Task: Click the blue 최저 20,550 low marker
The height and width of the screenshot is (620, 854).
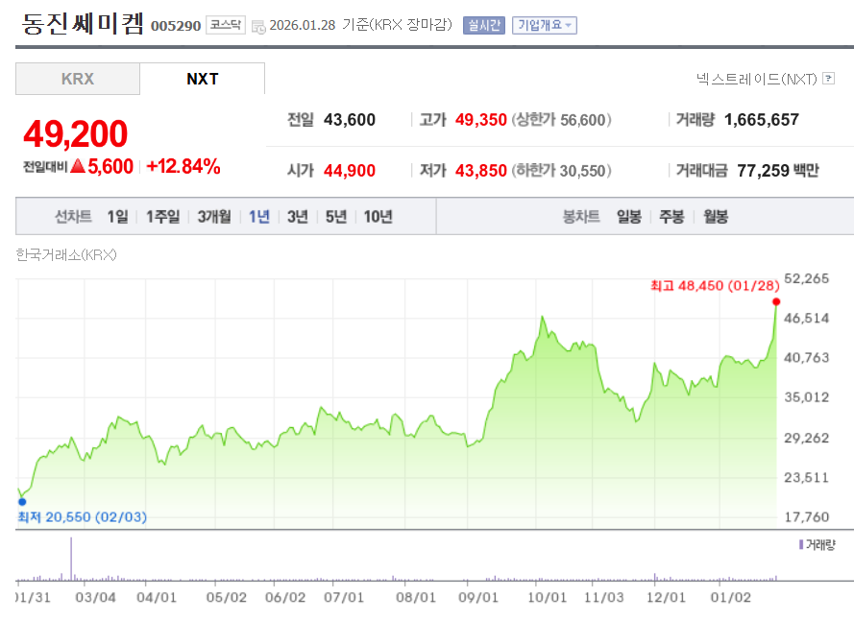Action: (x=22, y=502)
